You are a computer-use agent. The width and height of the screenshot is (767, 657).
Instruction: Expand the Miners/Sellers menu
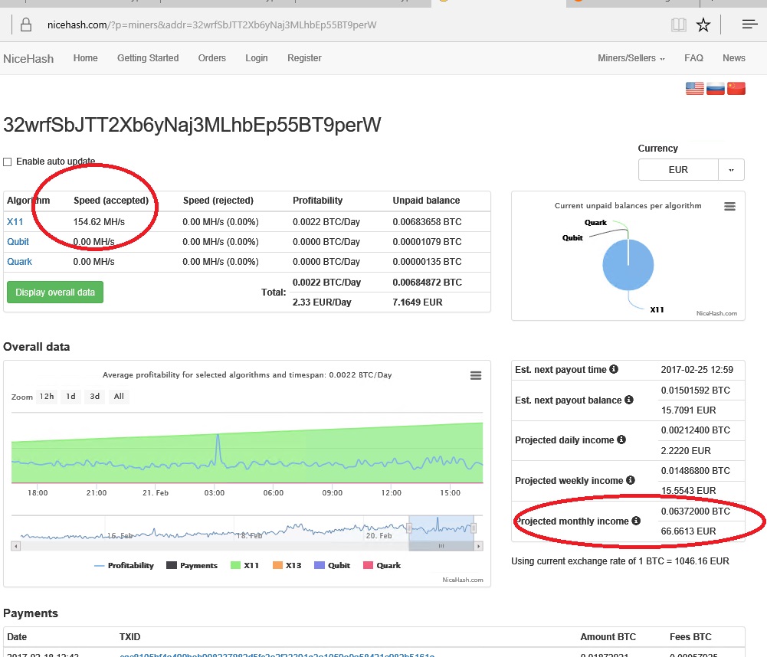pos(631,58)
